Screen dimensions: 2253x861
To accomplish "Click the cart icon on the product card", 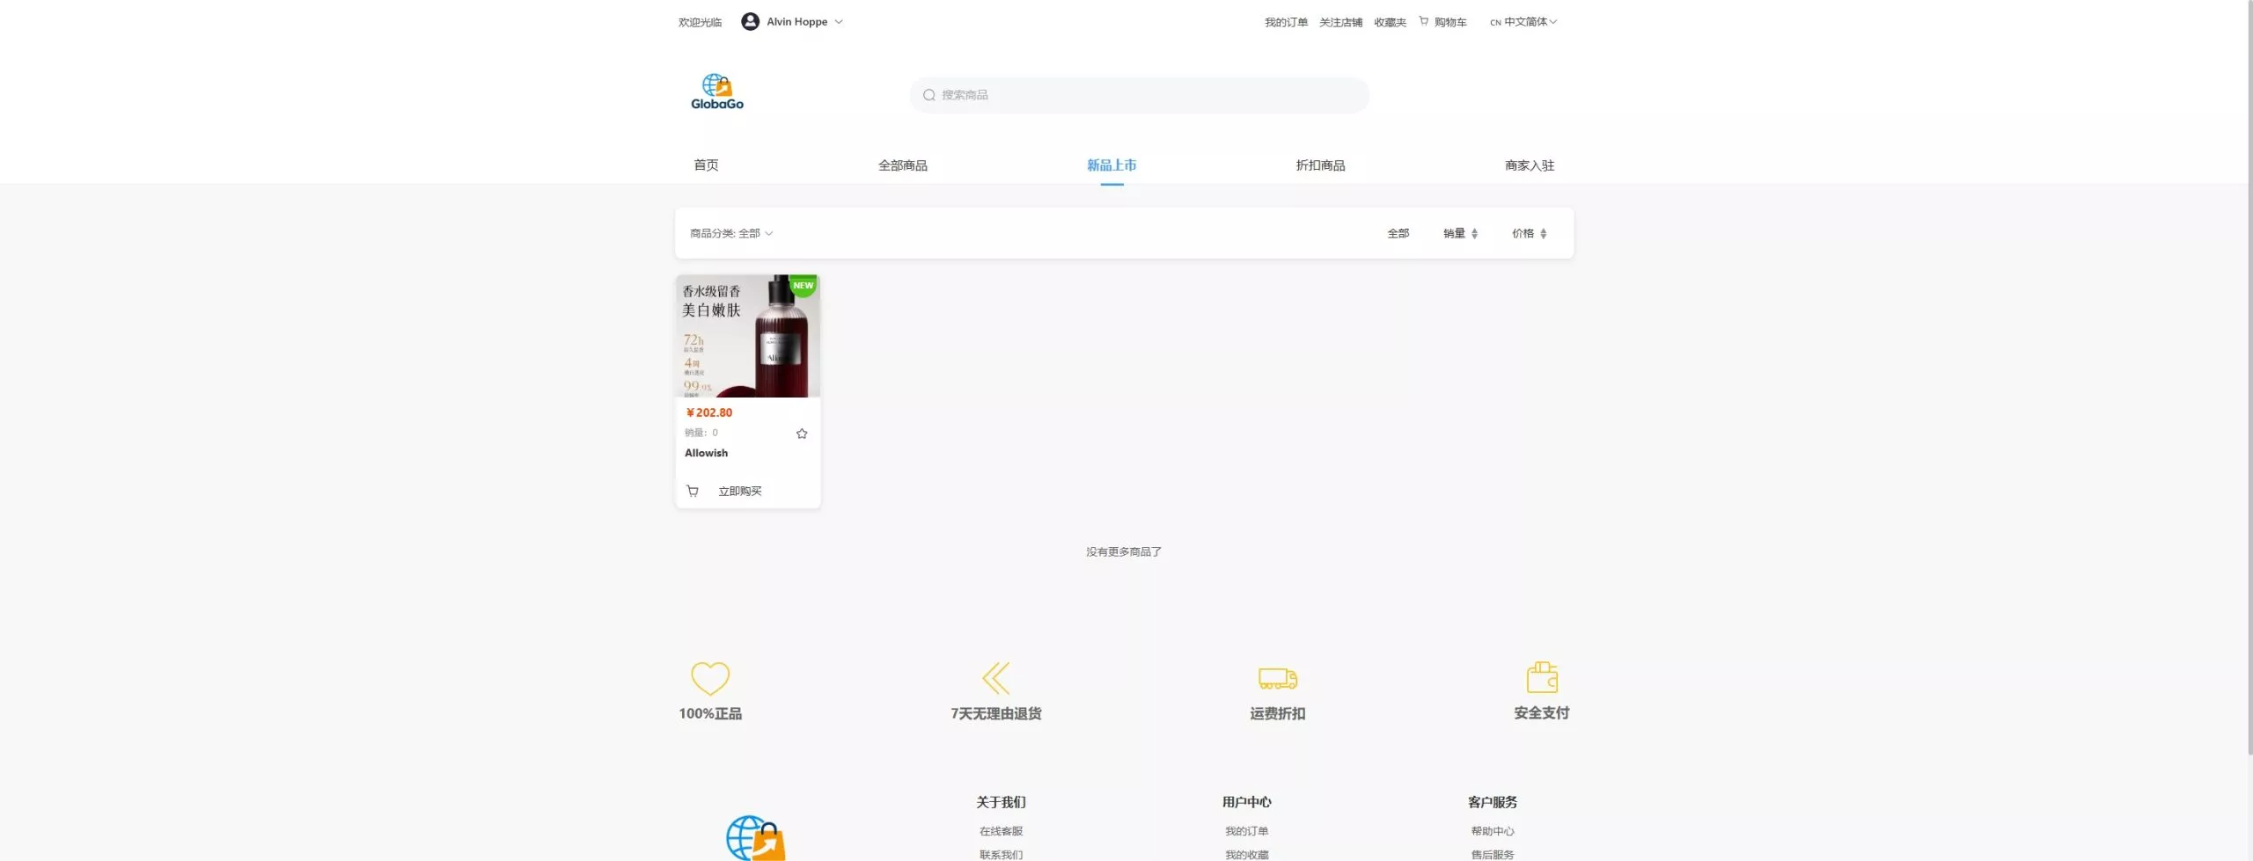I will point(693,492).
